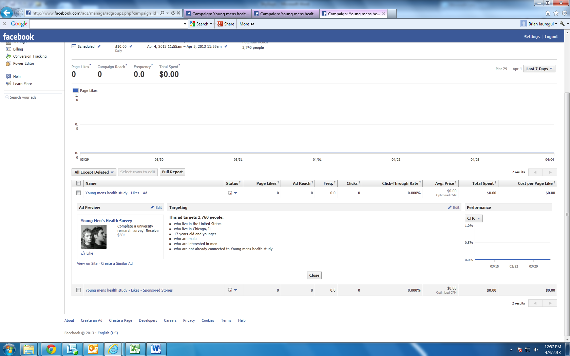Click Learn More in the sidebar
Screen dimensions: 570x356
coord(22,84)
